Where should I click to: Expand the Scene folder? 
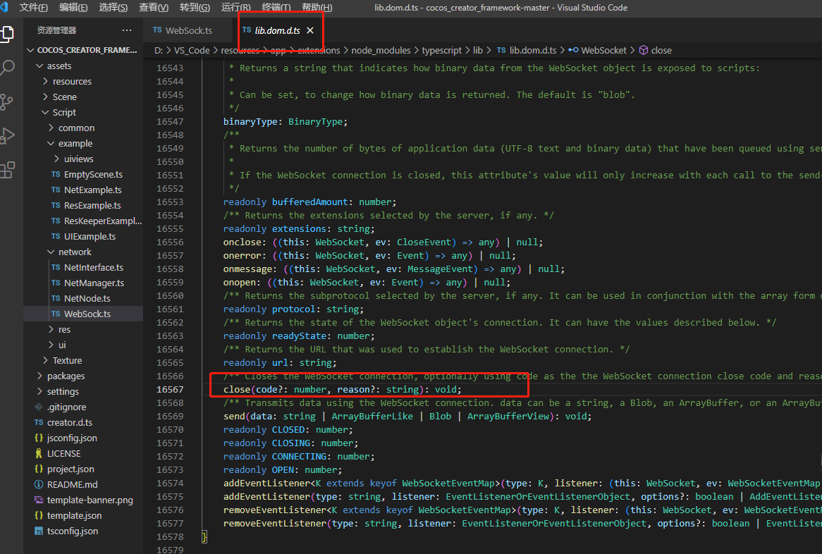(x=46, y=97)
